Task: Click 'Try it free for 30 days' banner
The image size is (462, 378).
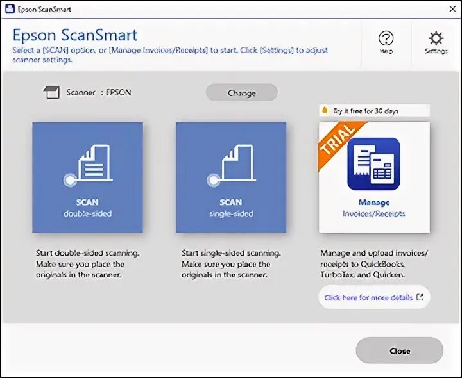Action: 374,111
